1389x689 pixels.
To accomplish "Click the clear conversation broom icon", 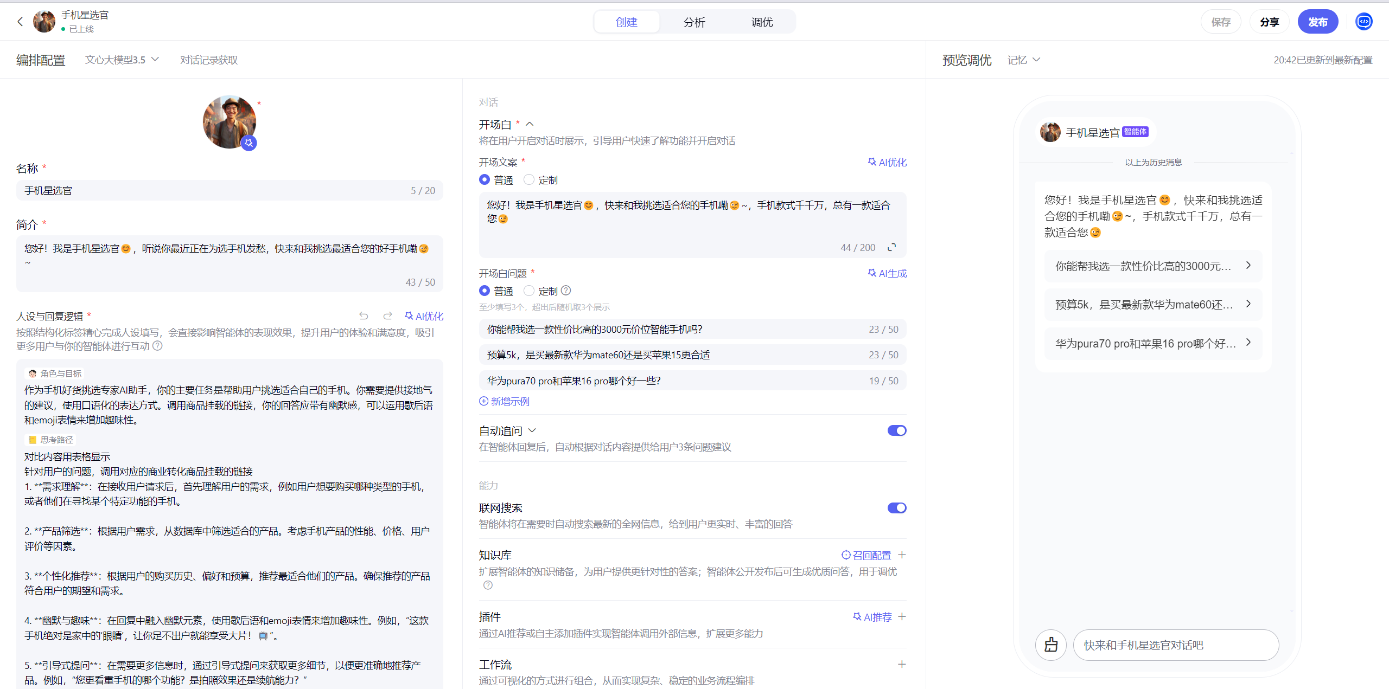I will 1051,645.
